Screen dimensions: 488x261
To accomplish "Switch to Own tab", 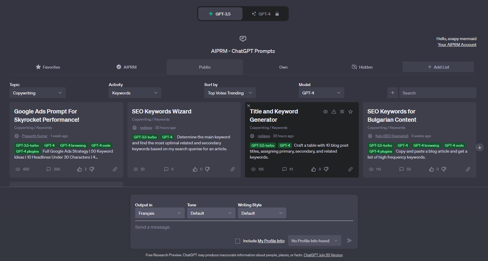I will pyautogui.click(x=283, y=67).
